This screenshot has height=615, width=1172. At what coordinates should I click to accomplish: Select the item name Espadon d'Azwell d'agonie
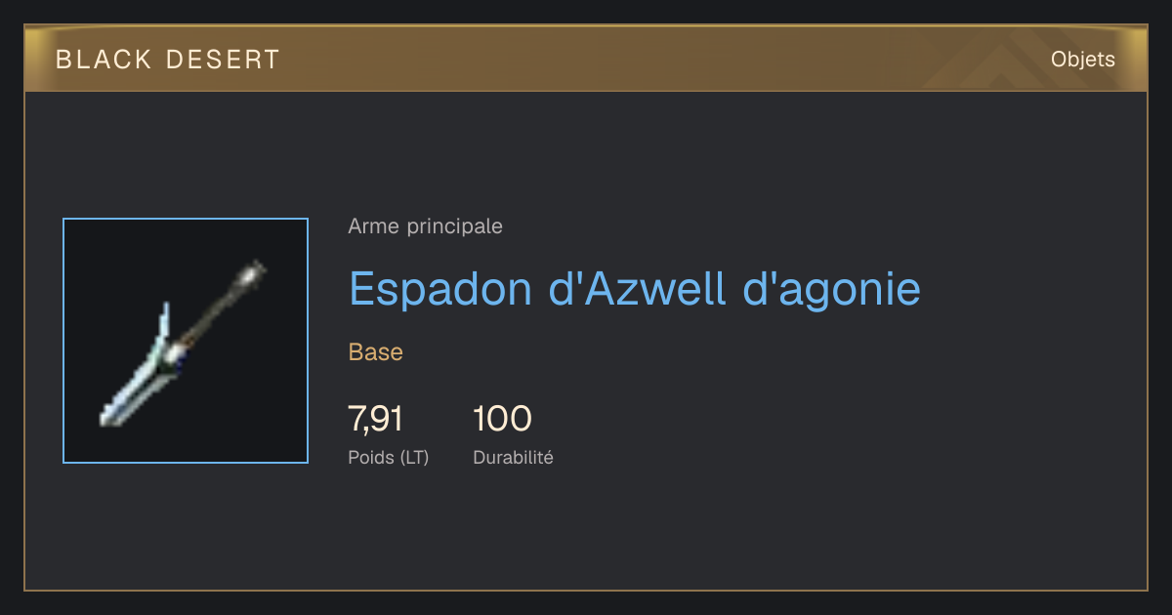point(635,288)
